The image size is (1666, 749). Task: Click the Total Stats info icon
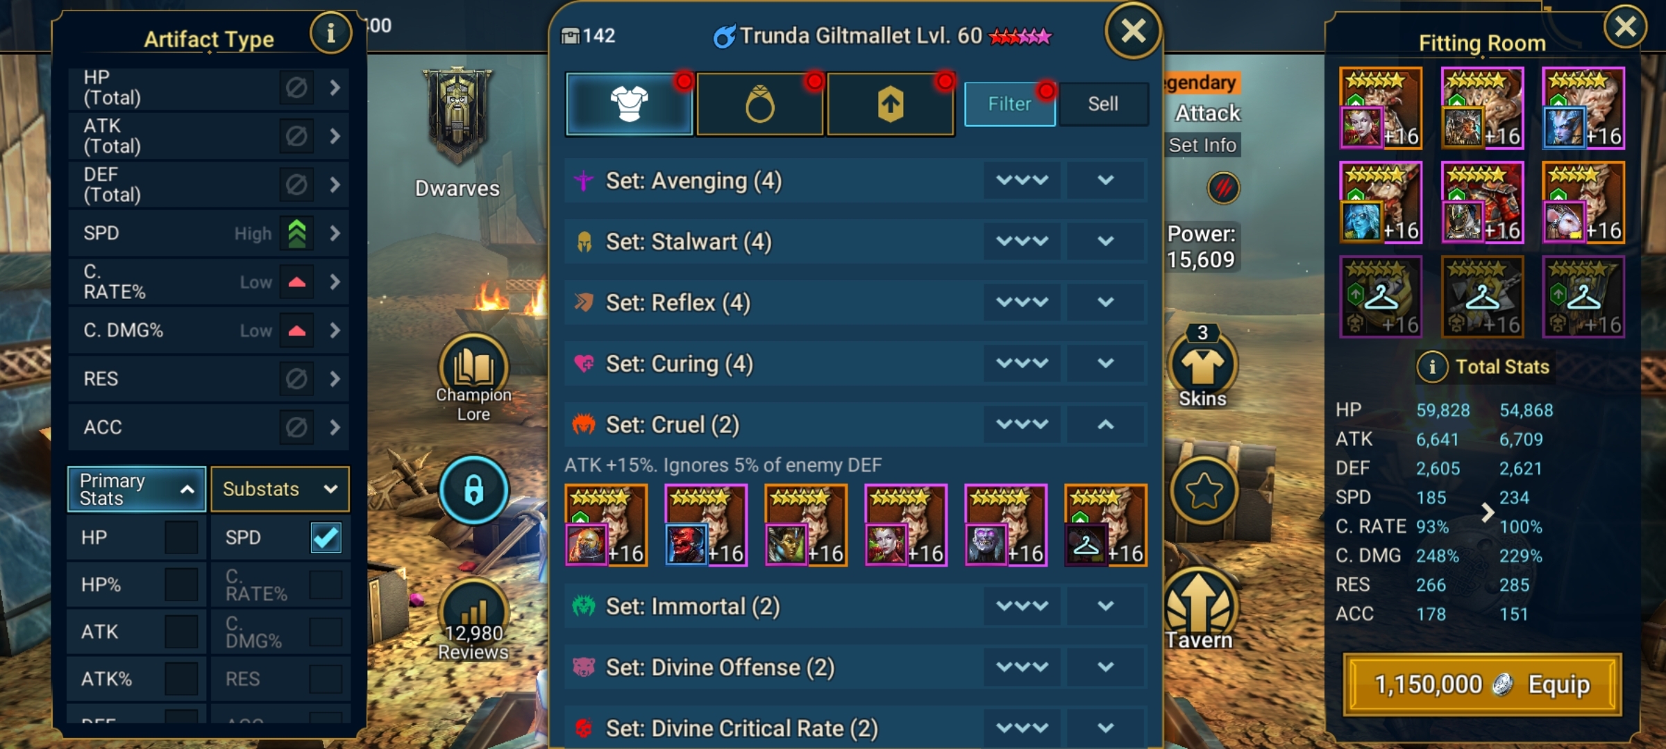[1432, 367]
